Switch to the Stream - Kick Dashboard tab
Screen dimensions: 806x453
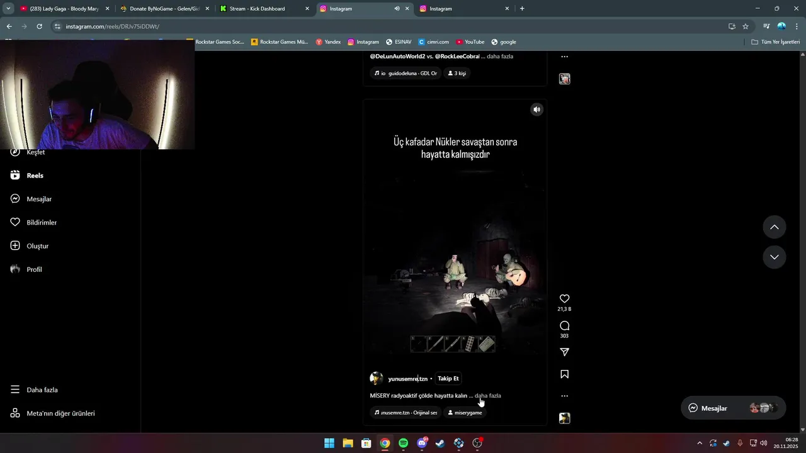pyautogui.click(x=264, y=9)
